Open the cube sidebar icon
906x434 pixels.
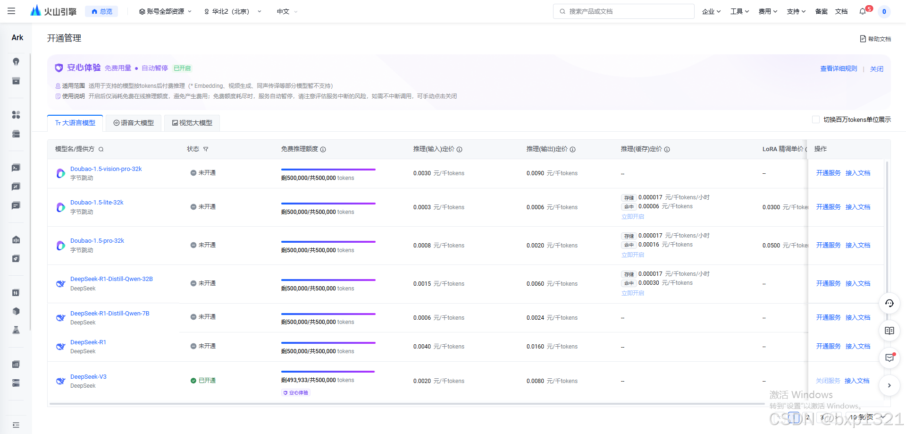pyautogui.click(x=16, y=311)
